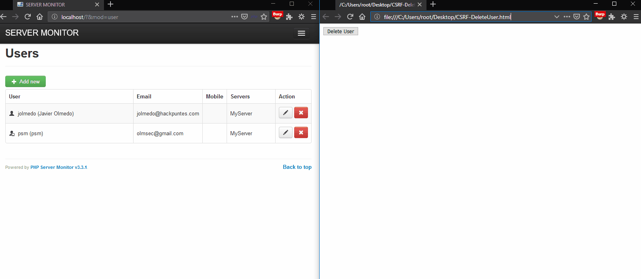This screenshot has height=279, width=641.
Task: Open Firefox application menu in right browser
Action: [636, 17]
